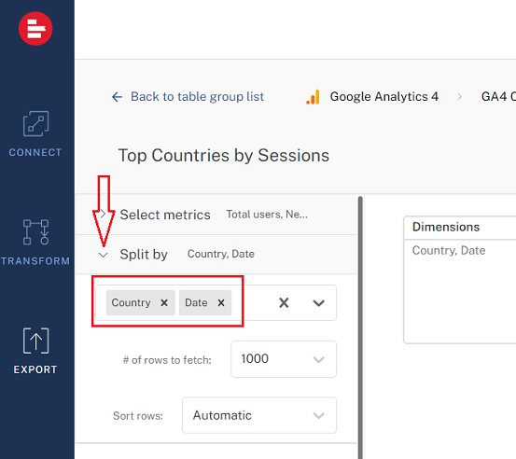Open the rows to fetch dropdown
Image resolution: width=516 pixels, height=459 pixels.
coord(284,359)
